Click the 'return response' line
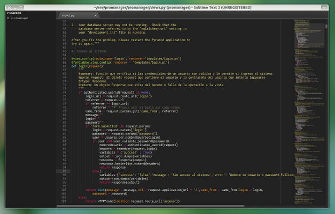Viewport: 335px width, 214px height. click(112, 167)
